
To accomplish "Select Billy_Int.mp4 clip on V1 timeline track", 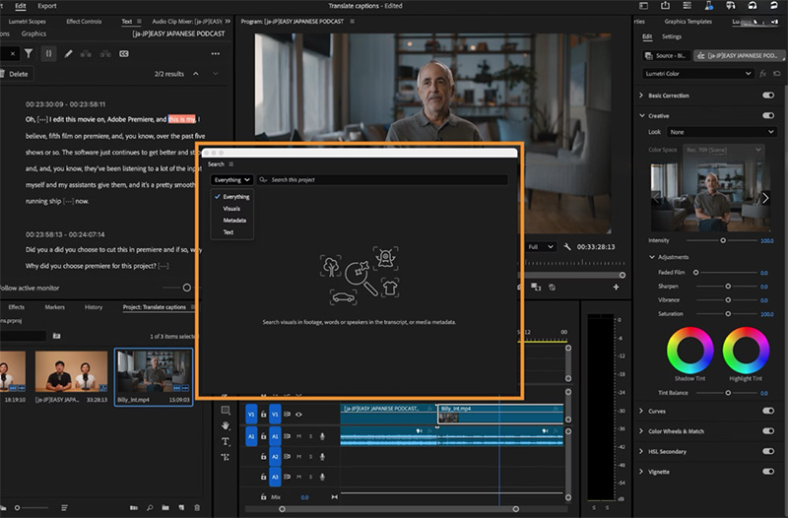I will [500, 414].
